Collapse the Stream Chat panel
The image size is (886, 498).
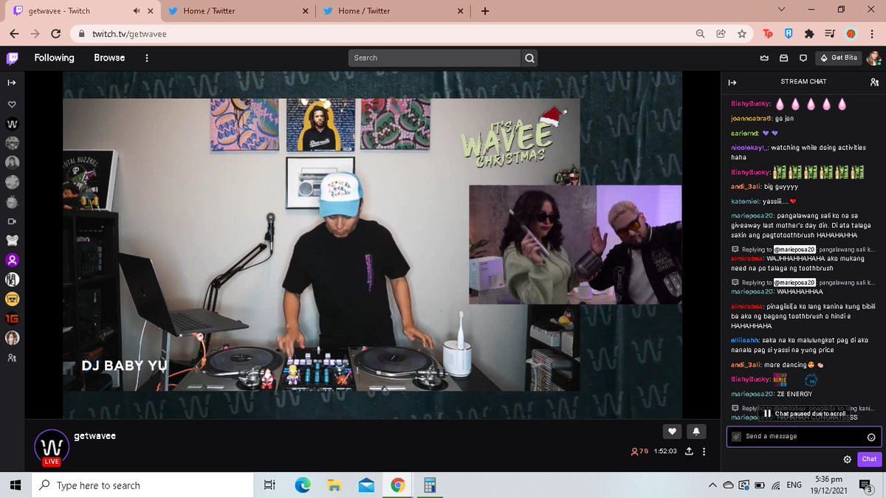point(732,83)
